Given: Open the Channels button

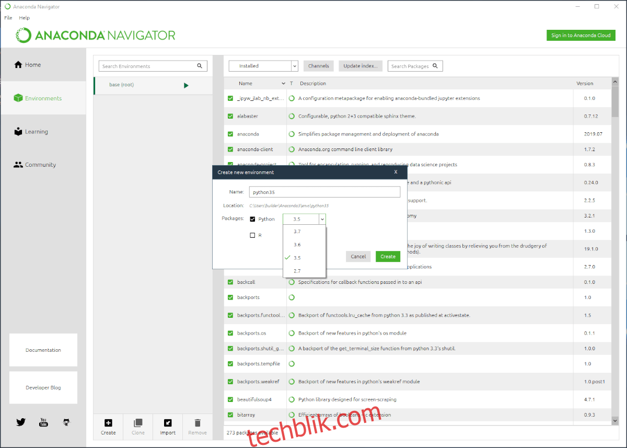Looking at the screenshot, I should 319,66.
